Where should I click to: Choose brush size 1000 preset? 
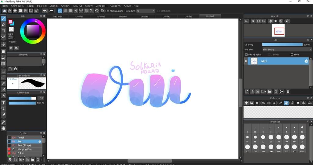pyautogui.click(x=302, y=148)
